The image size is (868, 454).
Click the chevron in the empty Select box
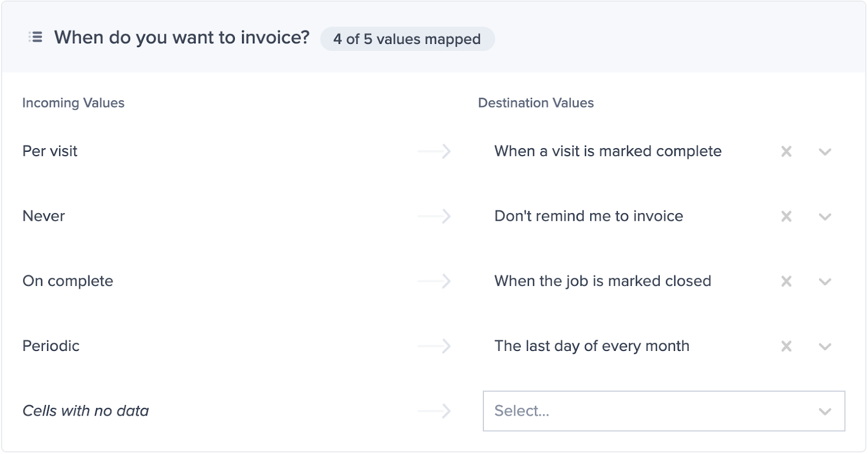(825, 412)
